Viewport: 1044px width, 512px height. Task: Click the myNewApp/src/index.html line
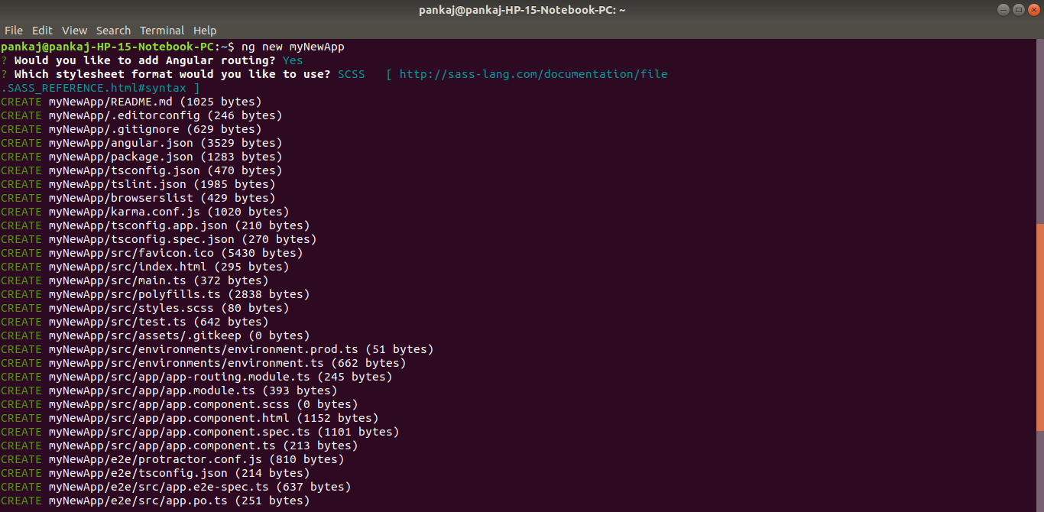tap(144, 267)
